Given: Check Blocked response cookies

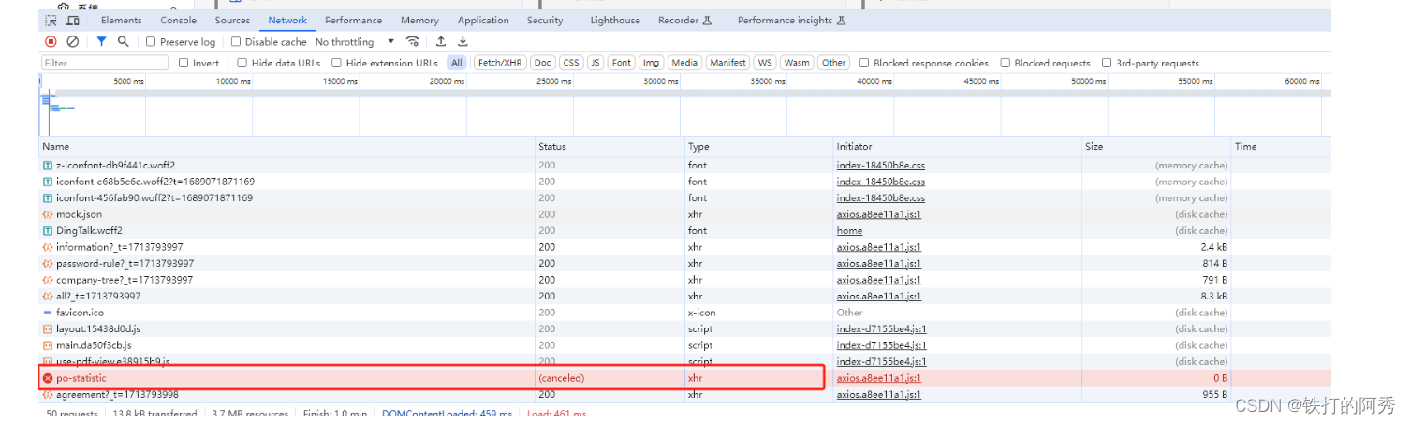Looking at the screenshot, I should [864, 63].
